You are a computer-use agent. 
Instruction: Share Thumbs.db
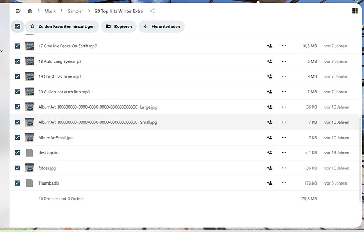tap(270, 183)
